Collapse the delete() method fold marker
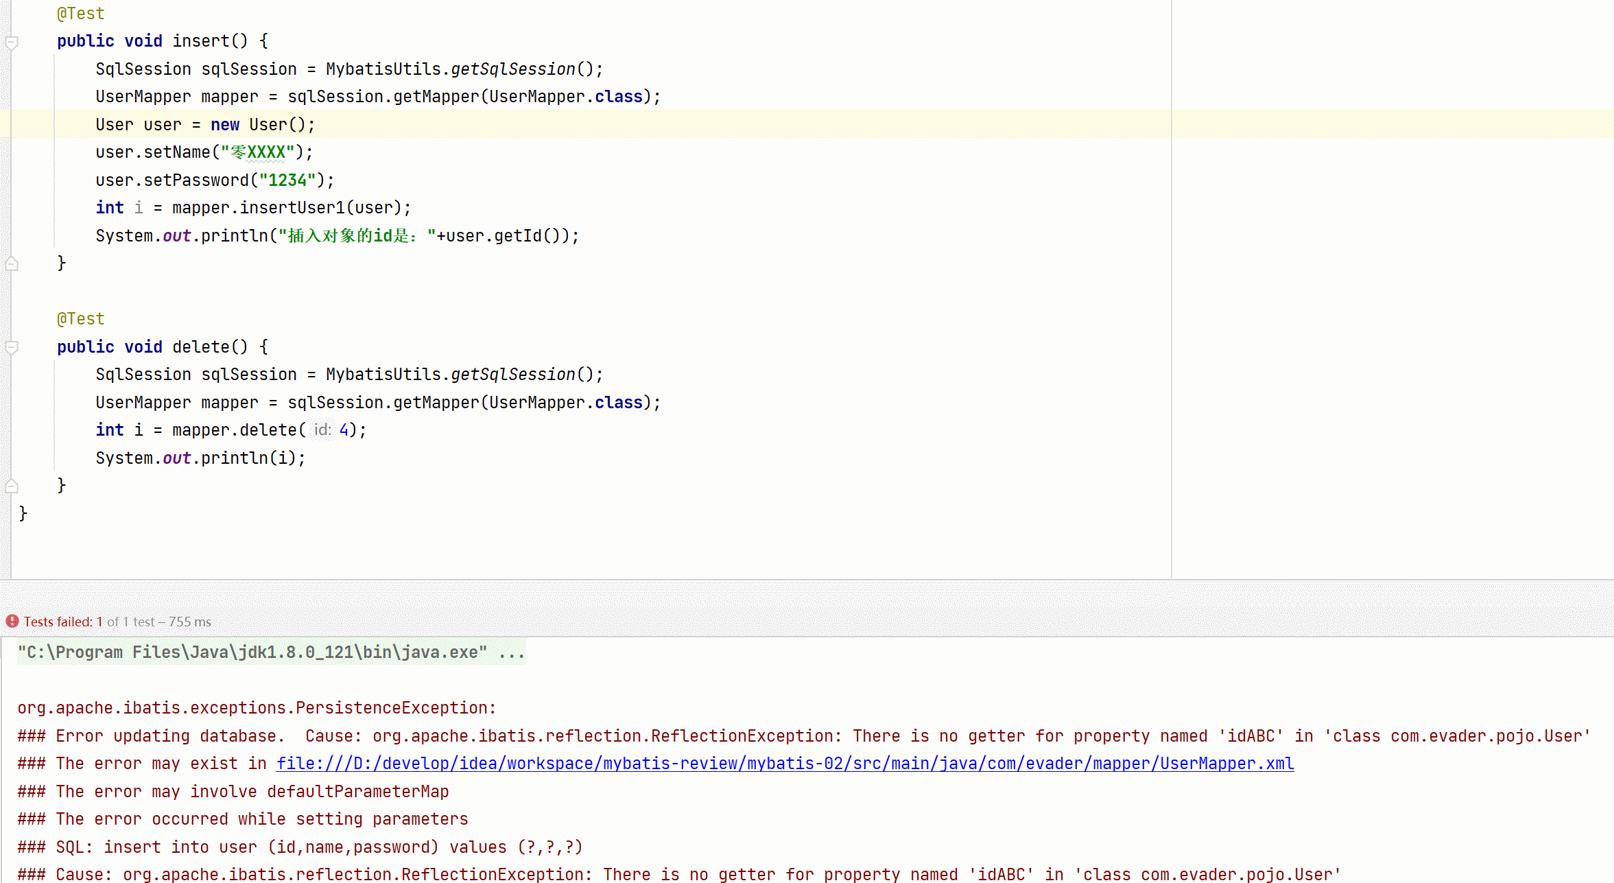The image size is (1614, 883). [12, 349]
